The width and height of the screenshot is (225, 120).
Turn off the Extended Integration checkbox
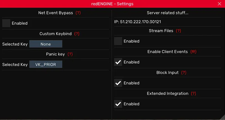pos(118,104)
